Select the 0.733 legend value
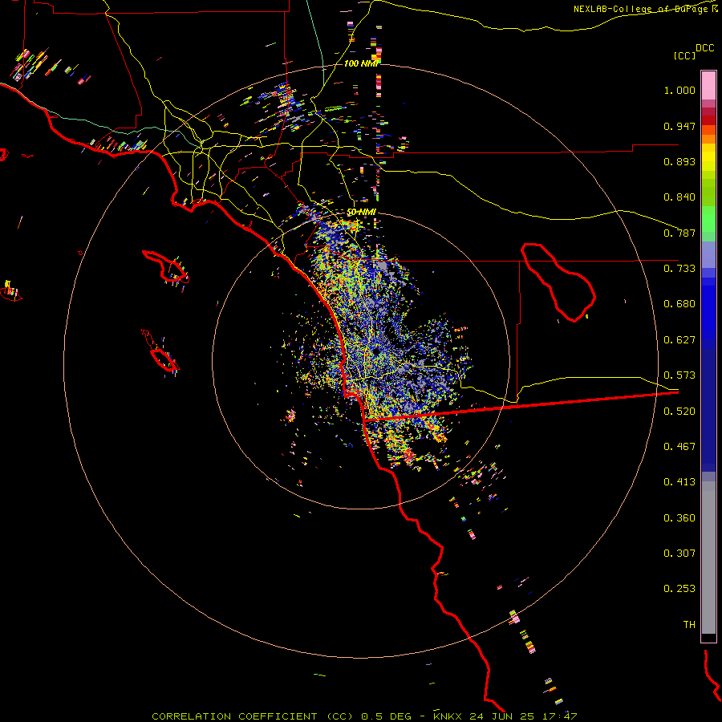722x722 pixels. [679, 269]
